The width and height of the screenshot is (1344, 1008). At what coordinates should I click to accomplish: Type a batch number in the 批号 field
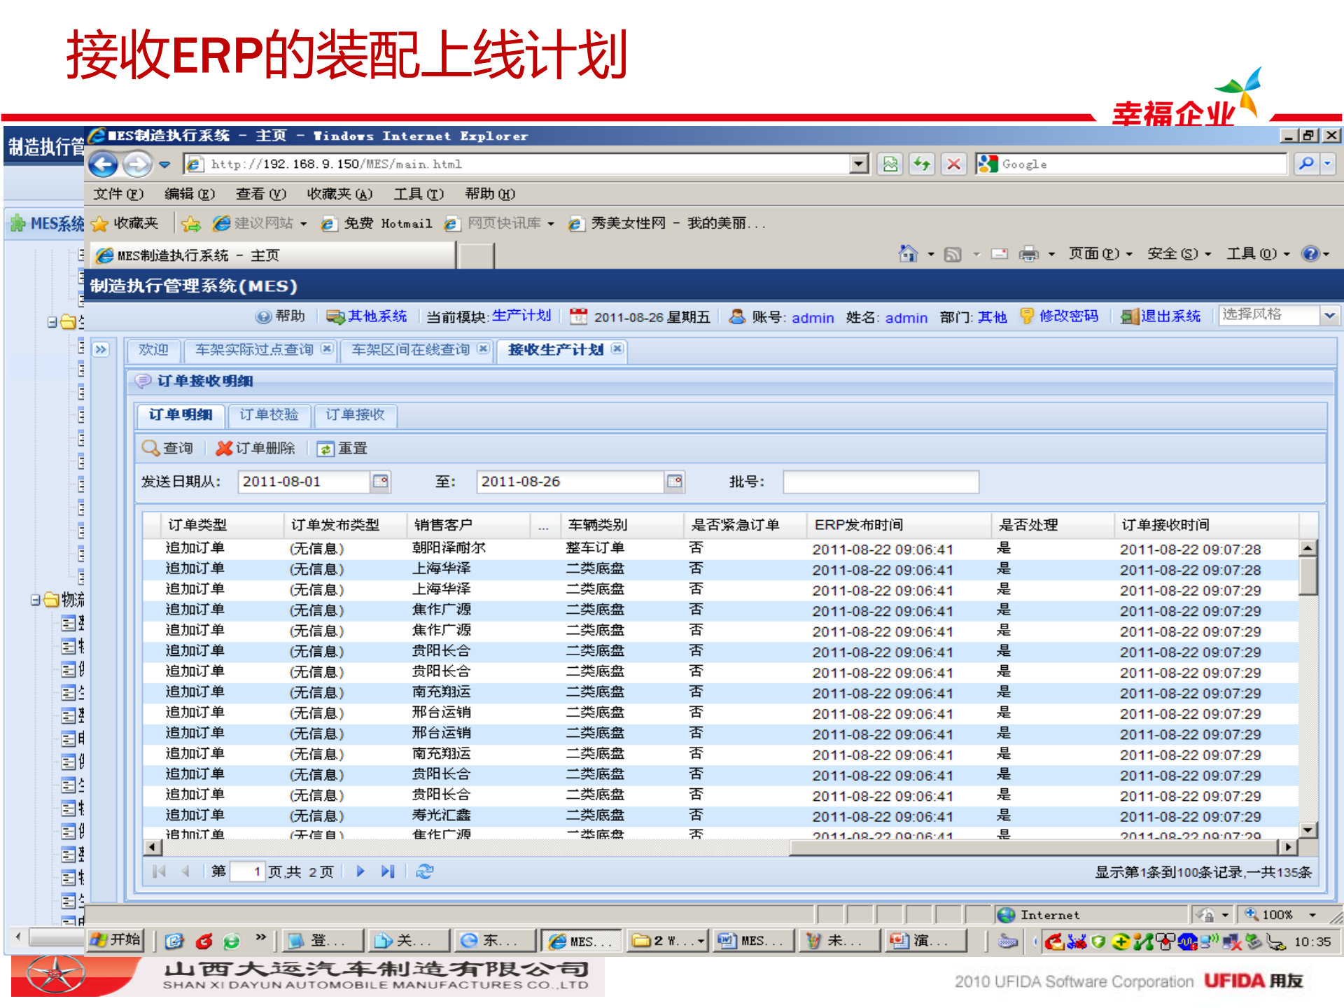point(881,482)
